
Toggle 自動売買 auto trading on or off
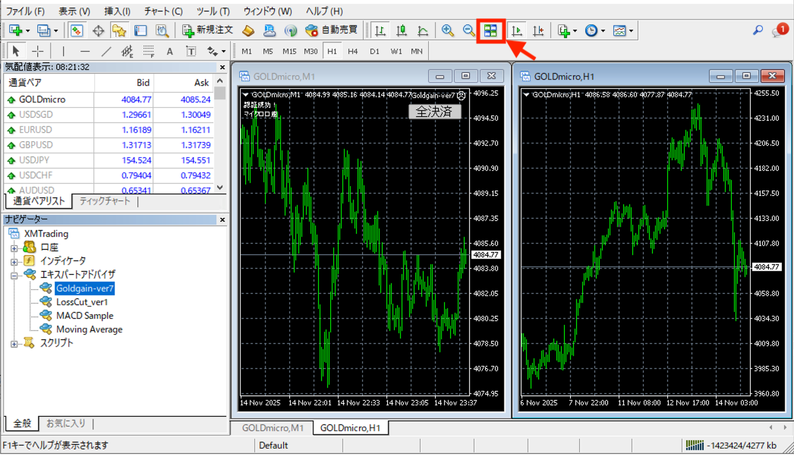click(x=331, y=31)
